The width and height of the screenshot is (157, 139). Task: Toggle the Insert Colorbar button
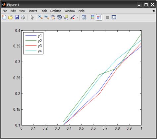[x=92, y=17]
